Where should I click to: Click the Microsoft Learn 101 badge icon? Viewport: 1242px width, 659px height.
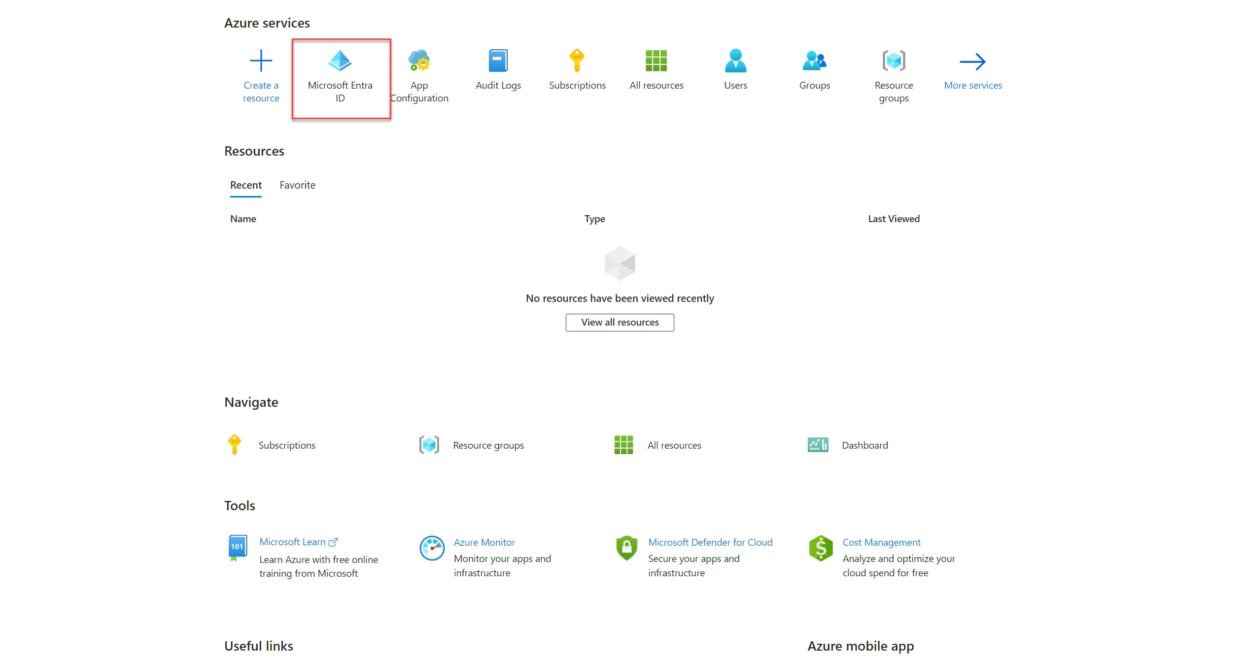point(238,548)
